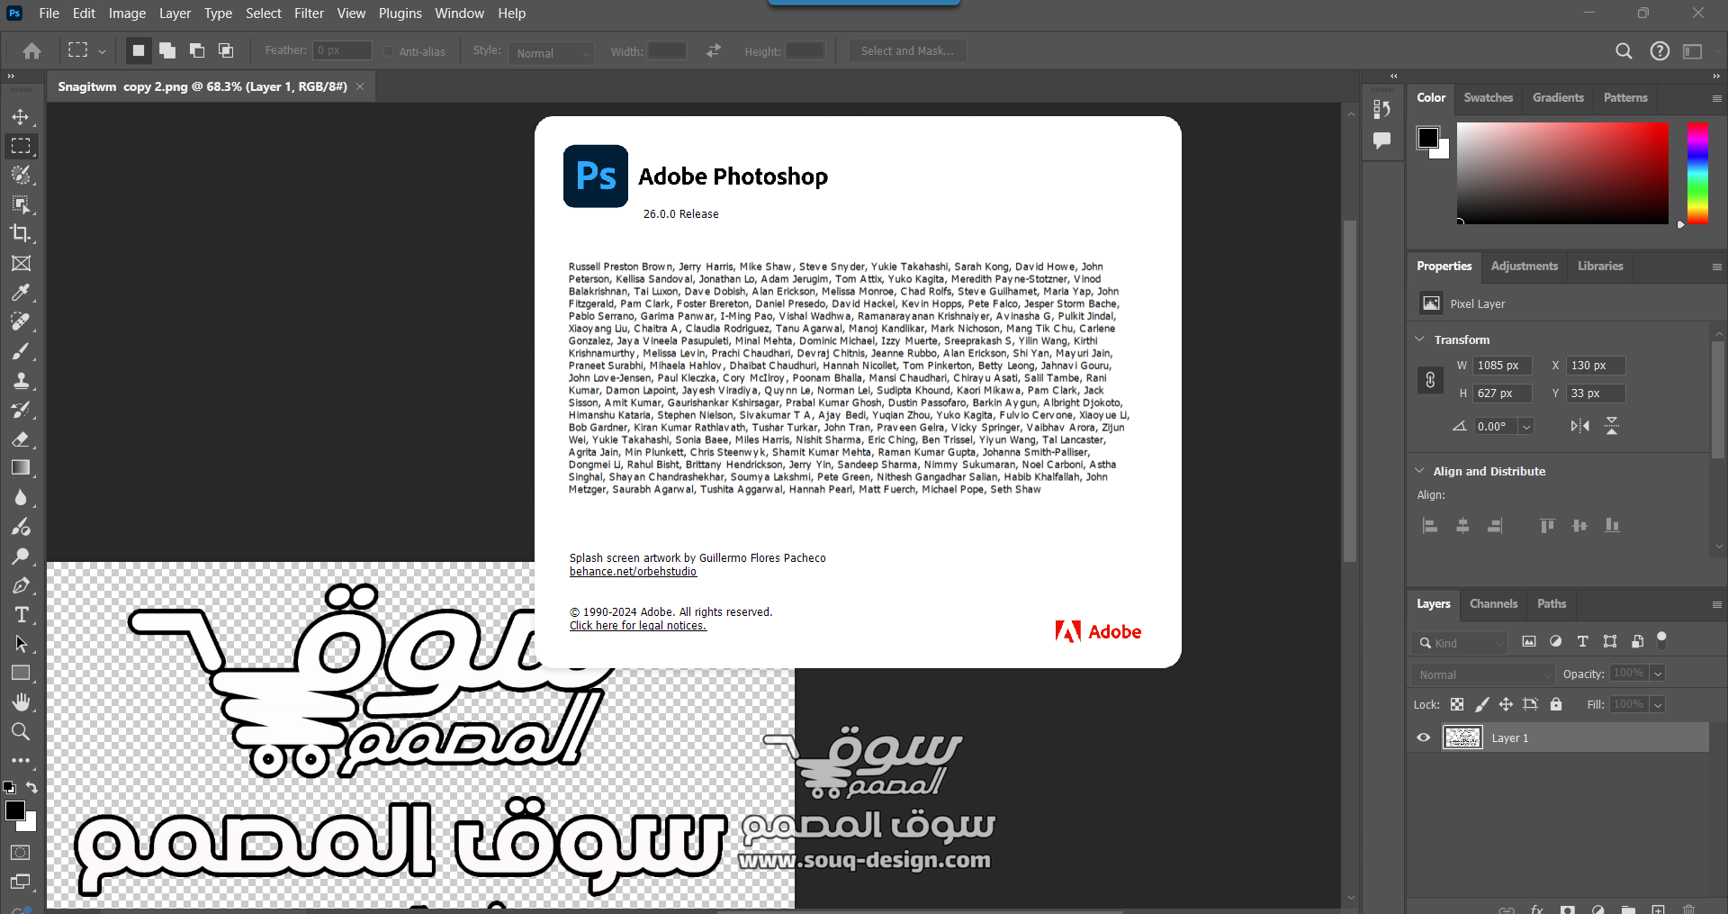This screenshot has width=1728, height=914.
Task: Select the Gradient tool
Action: click(x=21, y=467)
